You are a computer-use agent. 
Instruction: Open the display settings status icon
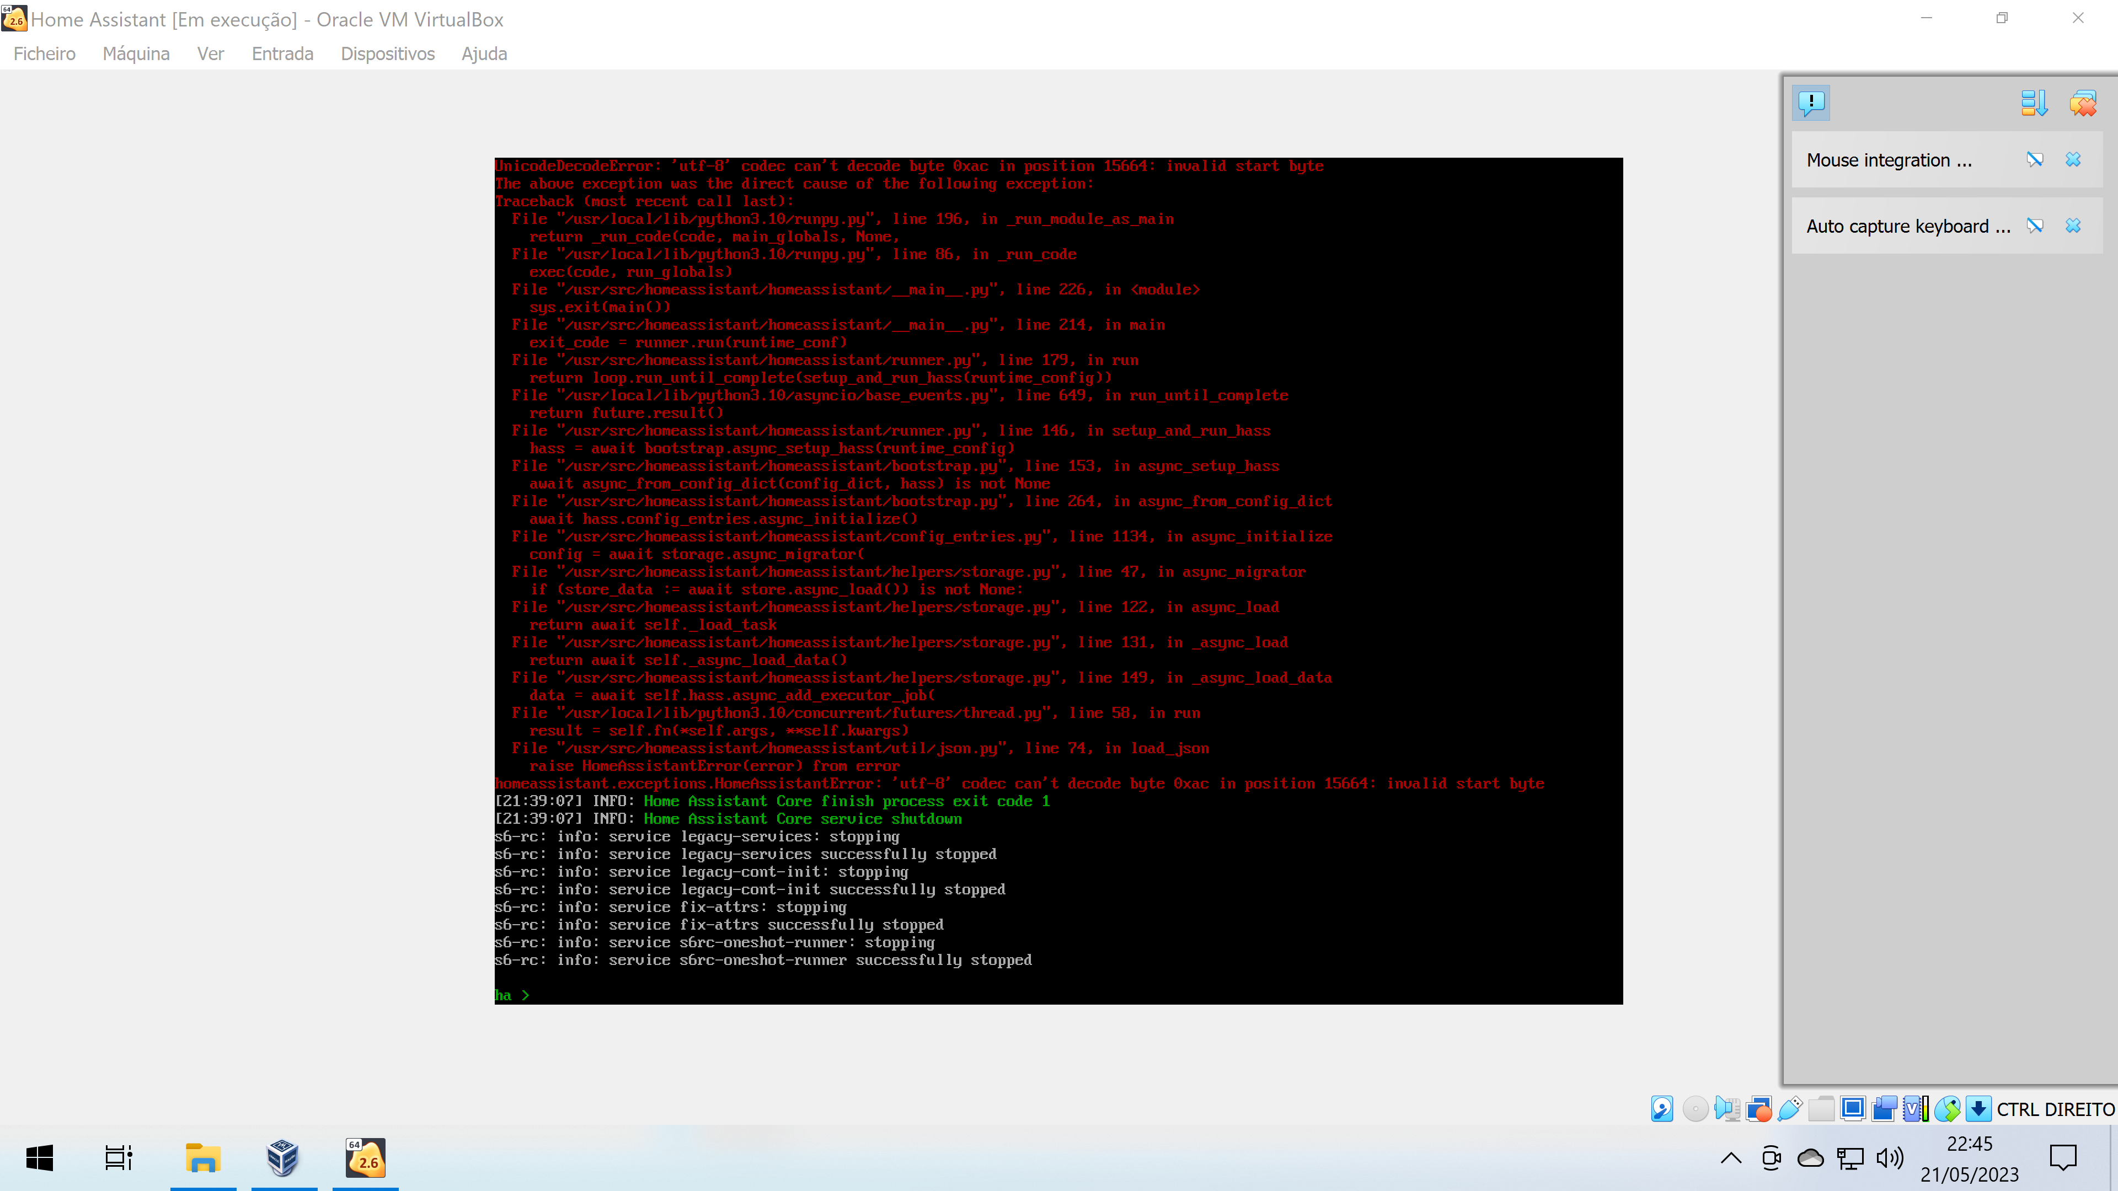[x=1853, y=1109]
